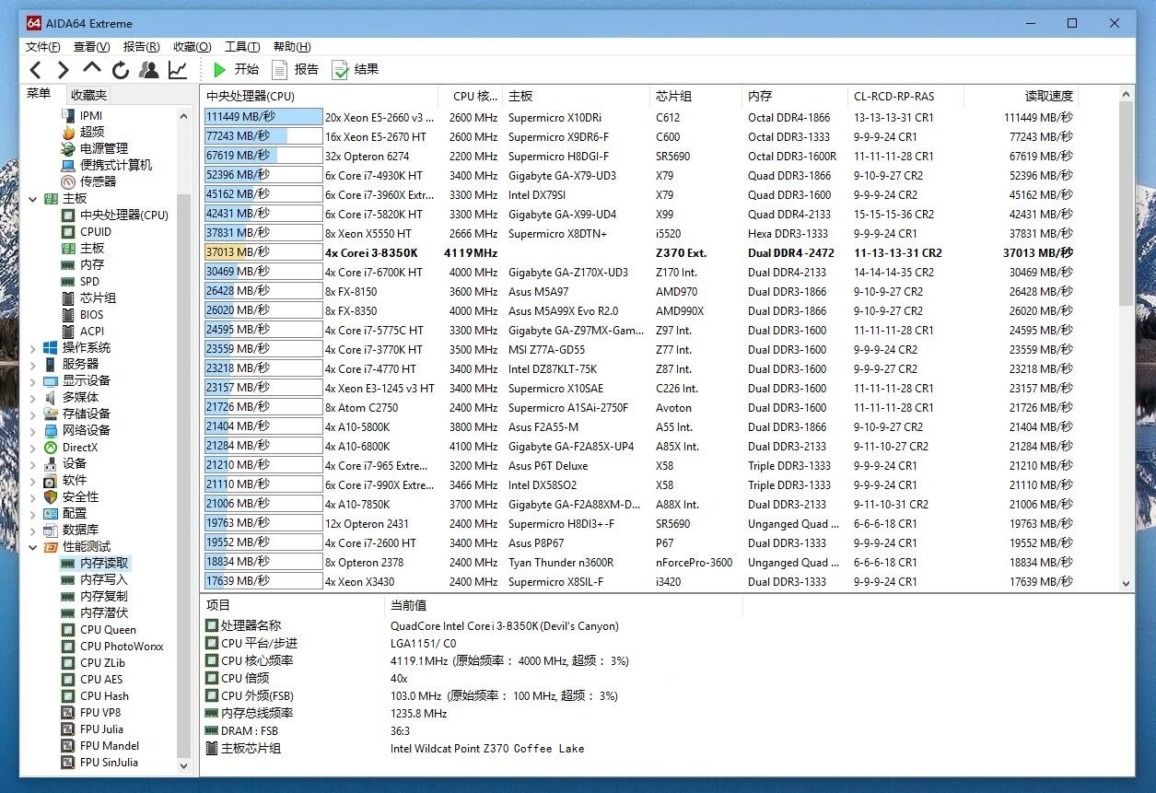The height and width of the screenshot is (793, 1156).
Task: Expand the DirectX tree node
Action: pos(33,447)
